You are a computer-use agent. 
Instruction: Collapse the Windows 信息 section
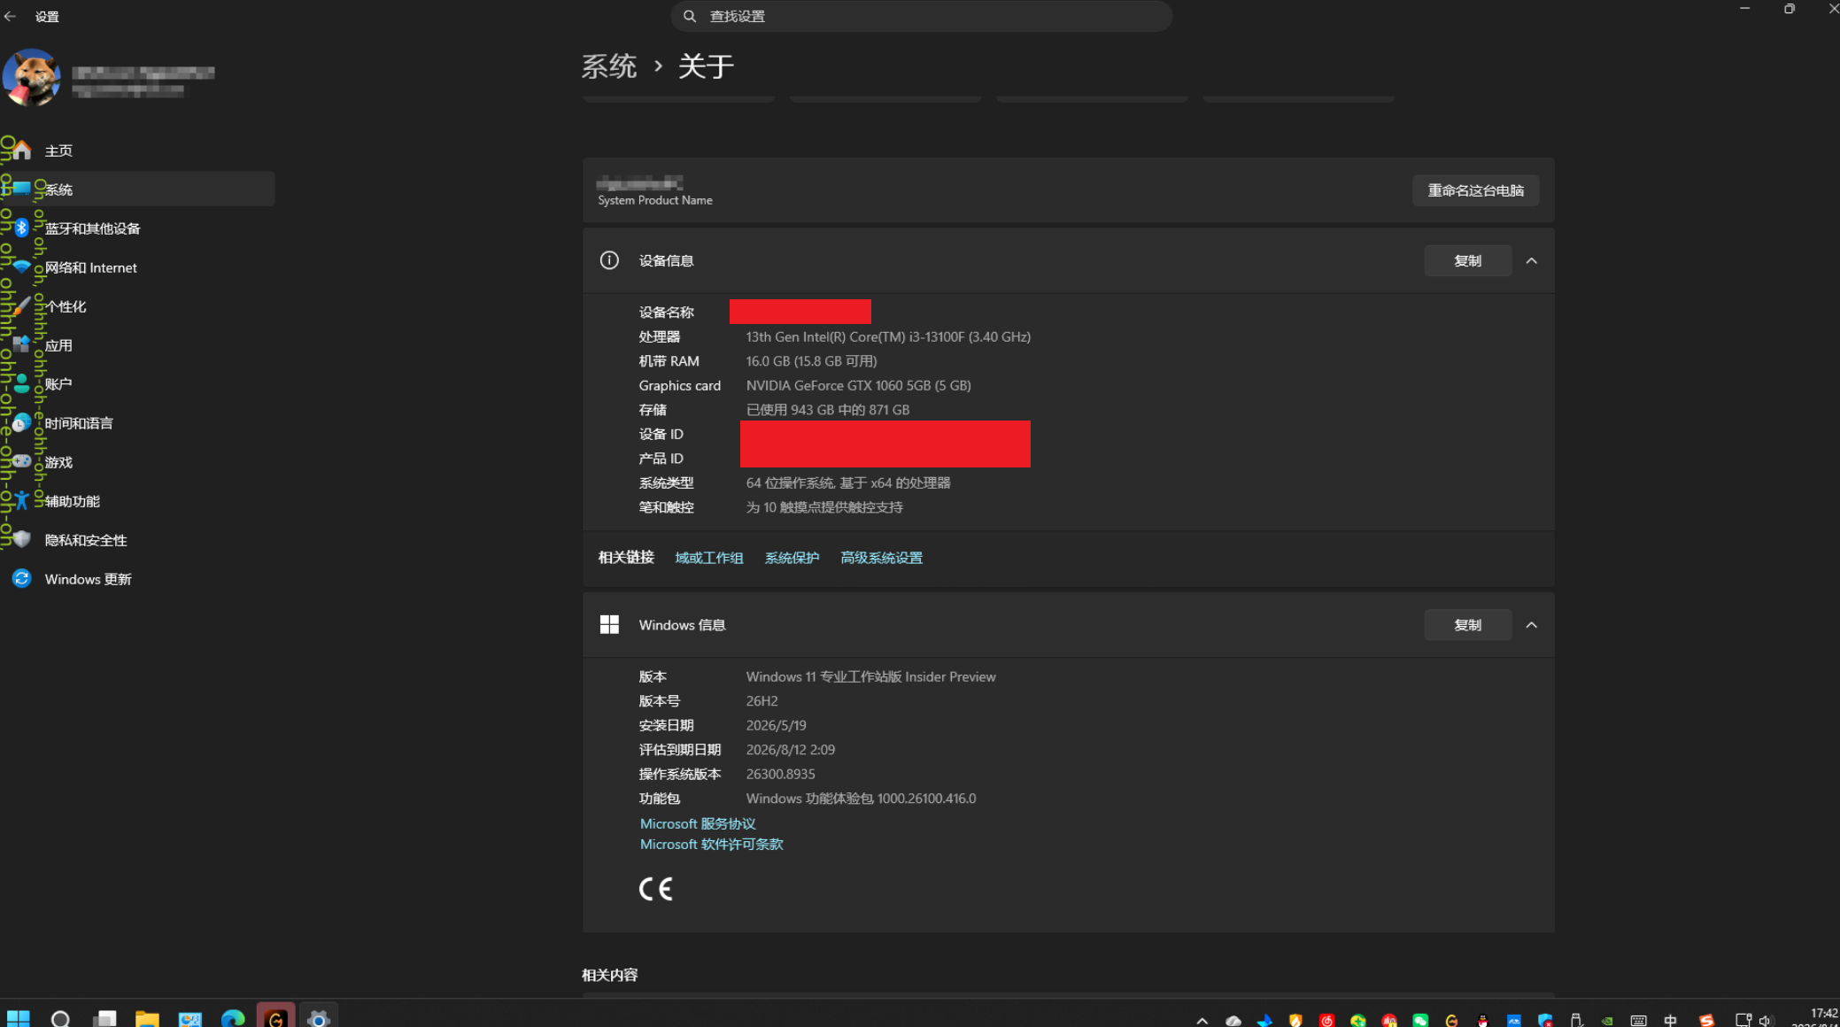tap(1531, 625)
